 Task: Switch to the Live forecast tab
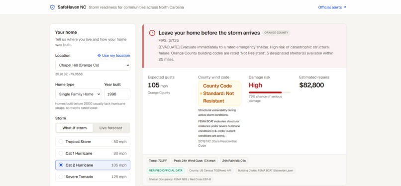pos(111,128)
